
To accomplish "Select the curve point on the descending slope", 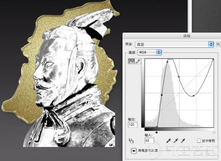I will pyautogui.click(x=179, y=77).
